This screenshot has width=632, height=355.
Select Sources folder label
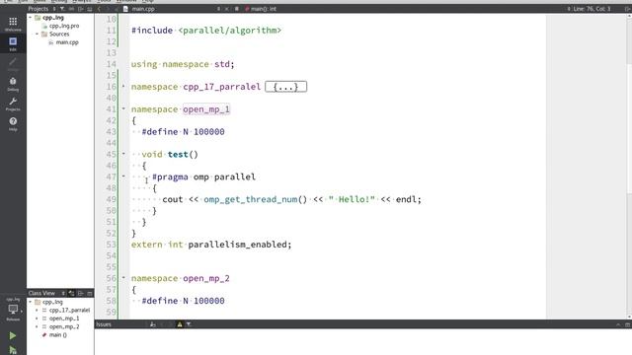pyautogui.click(x=59, y=35)
